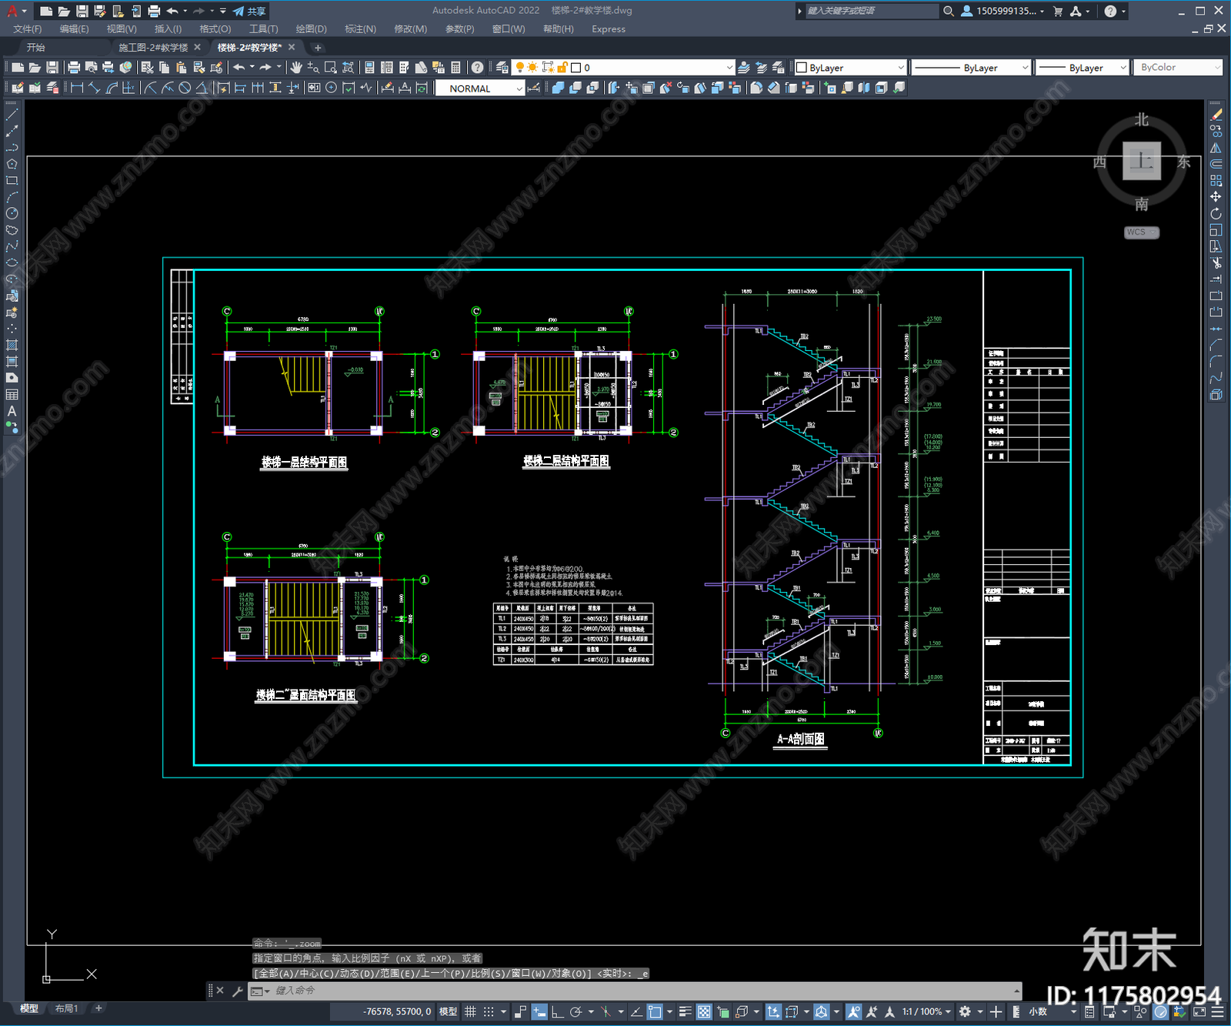Open the Layer Properties Manager icon
Image resolution: width=1231 pixels, height=1026 pixels.
(502, 68)
